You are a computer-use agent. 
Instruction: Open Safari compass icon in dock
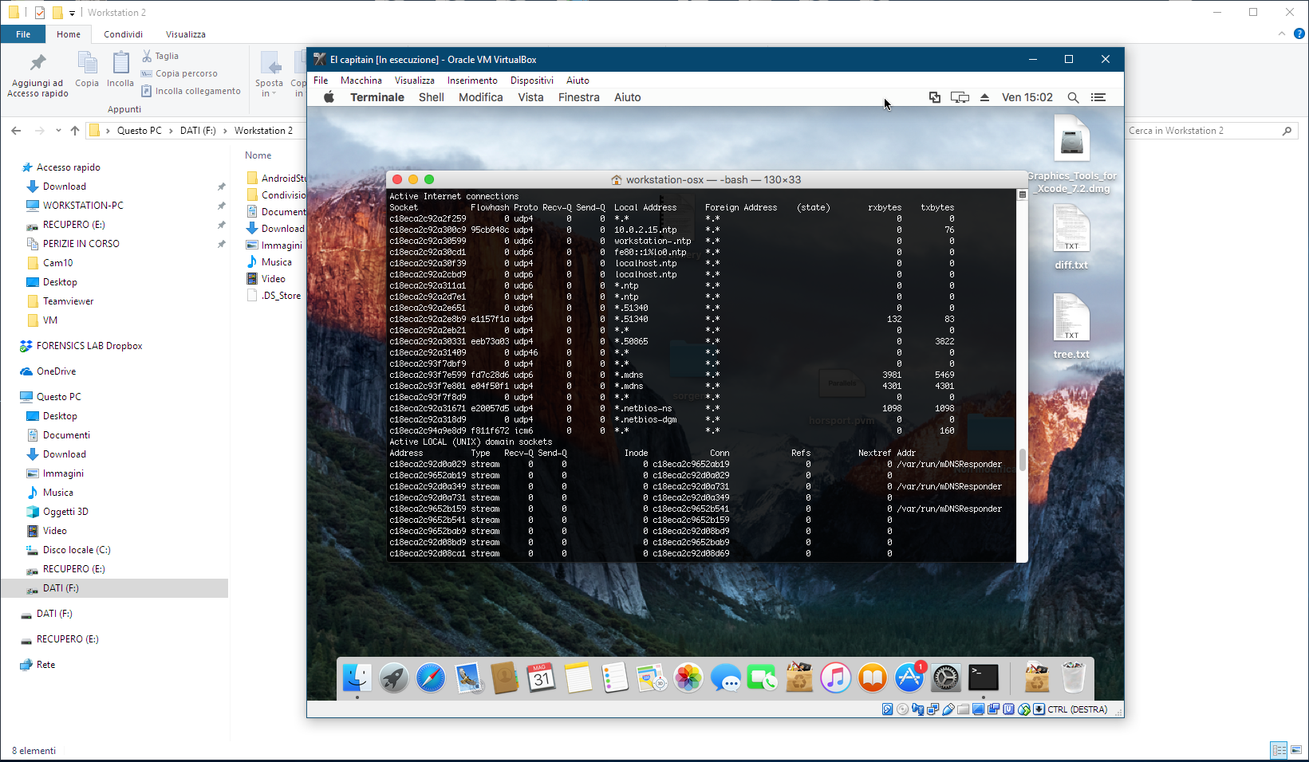point(431,678)
